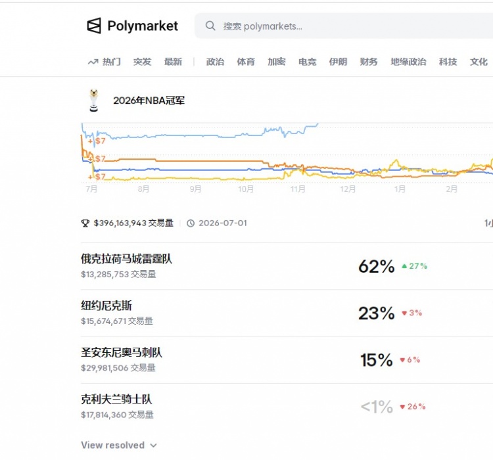Open the 克利夫兰骑士队 outcome row
Image resolution: width=493 pixels, height=460 pixels.
(287, 407)
